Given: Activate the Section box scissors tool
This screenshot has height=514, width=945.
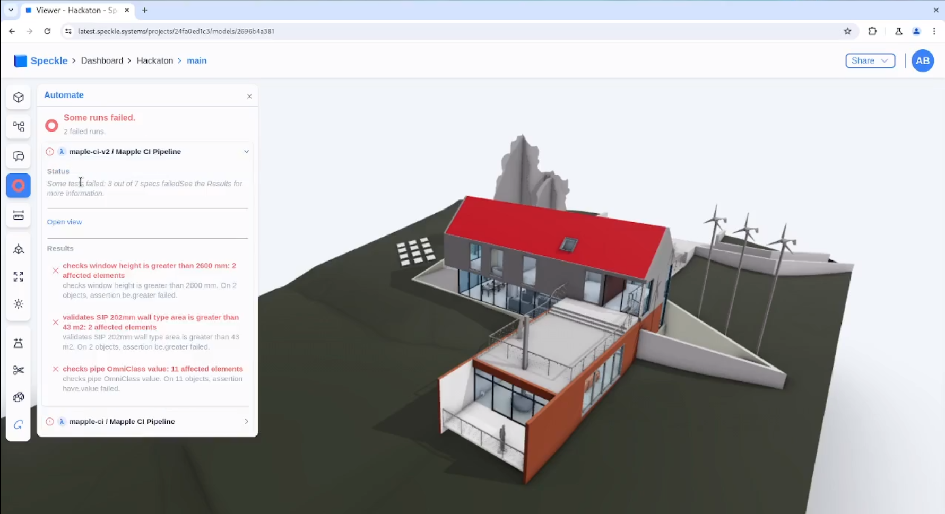Looking at the screenshot, I should 19,370.
